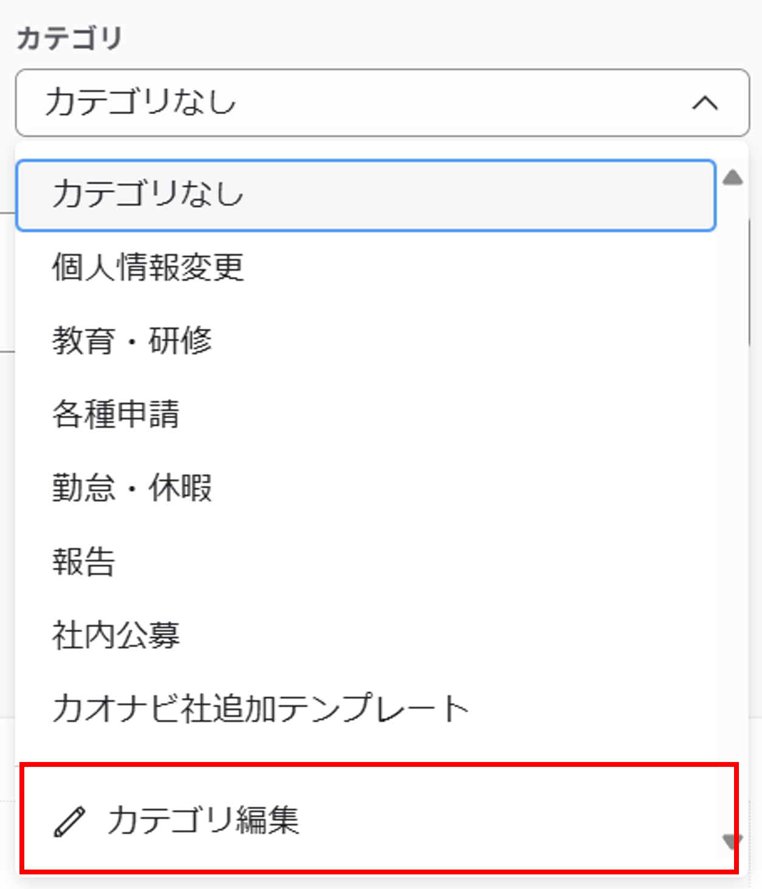Click the カテゴリ field label
762x889 pixels.
pos(69,38)
